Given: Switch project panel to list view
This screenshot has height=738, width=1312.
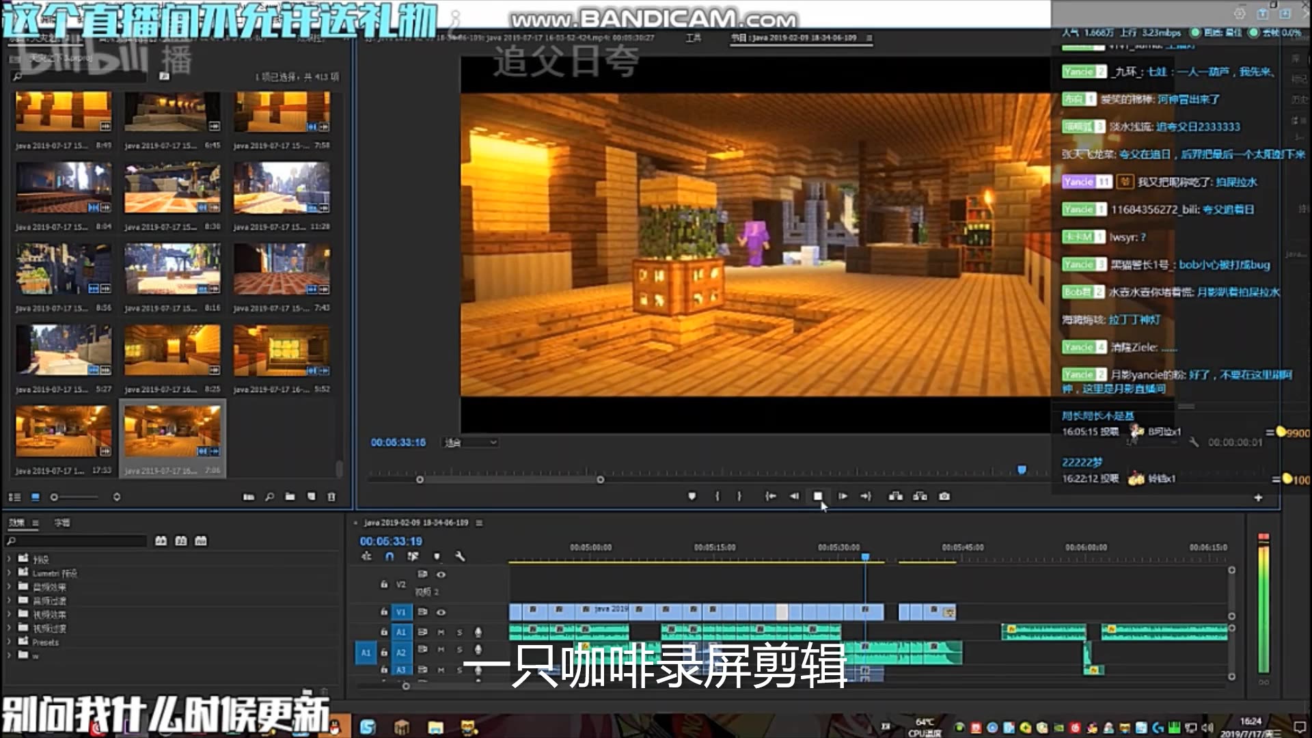Looking at the screenshot, I should point(14,497).
